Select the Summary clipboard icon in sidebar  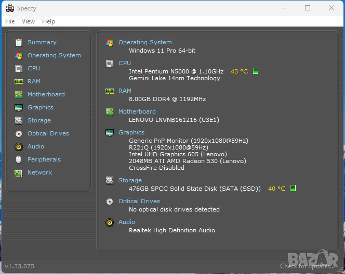pyautogui.click(x=19, y=42)
